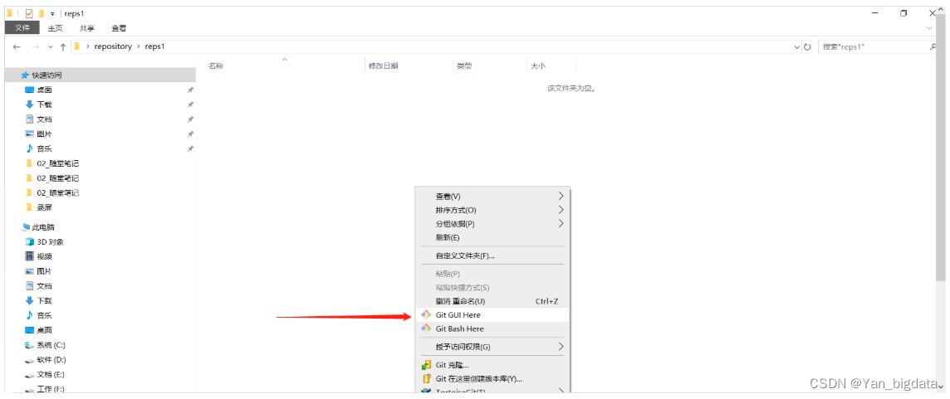This screenshot has width=950, height=399.
Task: Select Git 克隆... context menu entry
Action: 492,365
